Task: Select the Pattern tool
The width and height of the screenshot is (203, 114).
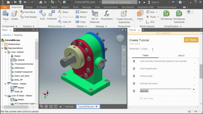Action: click(x=82, y=12)
